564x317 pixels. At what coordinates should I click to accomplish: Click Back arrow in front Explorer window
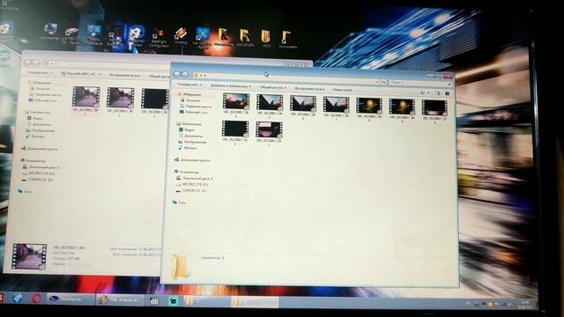(x=176, y=74)
